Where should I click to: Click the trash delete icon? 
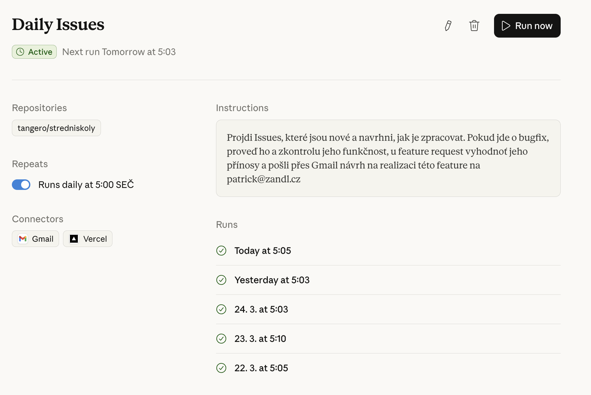(474, 26)
